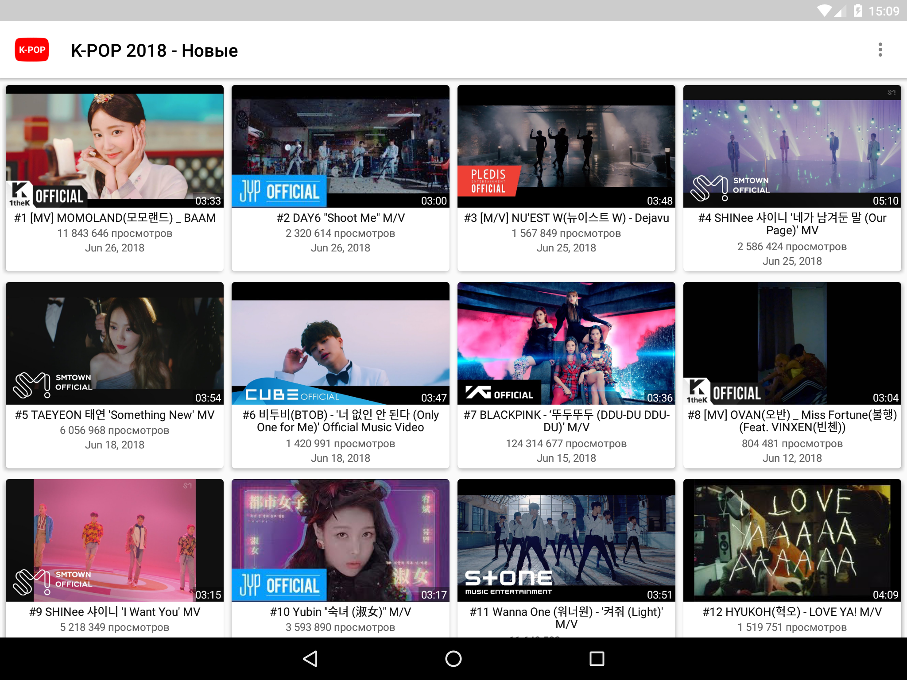Tap '2 320 614 просмотров' under DAY6
This screenshot has height=680, width=907.
(341, 233)
